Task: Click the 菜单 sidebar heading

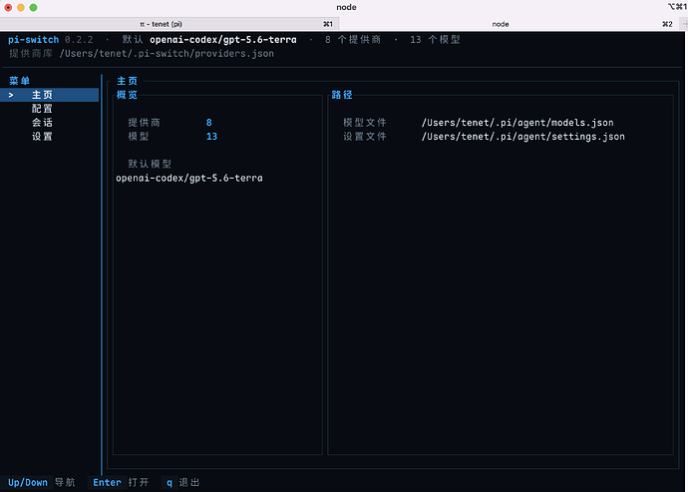Action: tap(19, 81)
